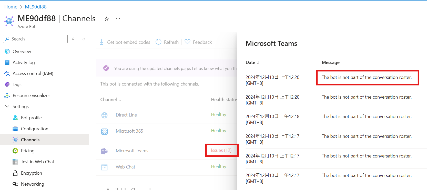The height and width of the screenshot is (190, 427).
Task: Click the Bot profile icon
Action: pos(15,118)
